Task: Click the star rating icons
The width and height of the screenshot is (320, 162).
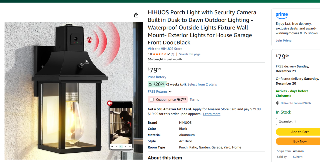Action: click(160, 54)
